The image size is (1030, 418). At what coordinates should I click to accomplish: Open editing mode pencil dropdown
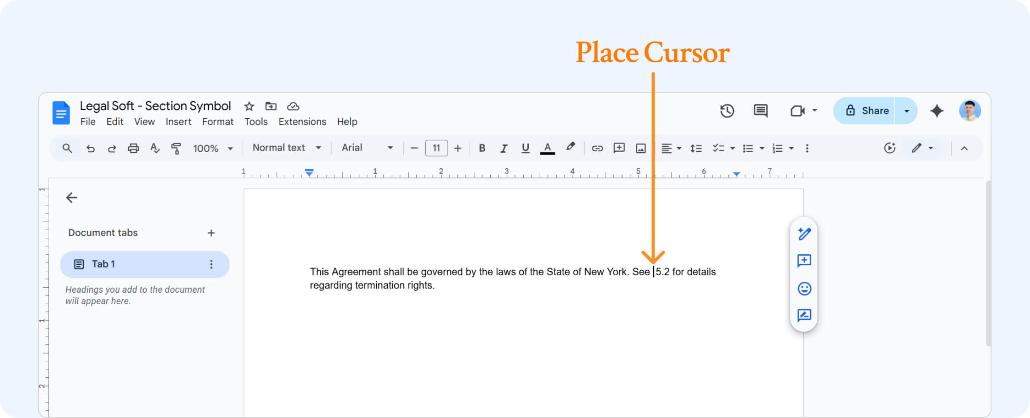click(x=922, y=148)
